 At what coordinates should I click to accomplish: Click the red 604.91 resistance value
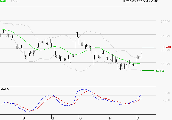coord(167,47)
